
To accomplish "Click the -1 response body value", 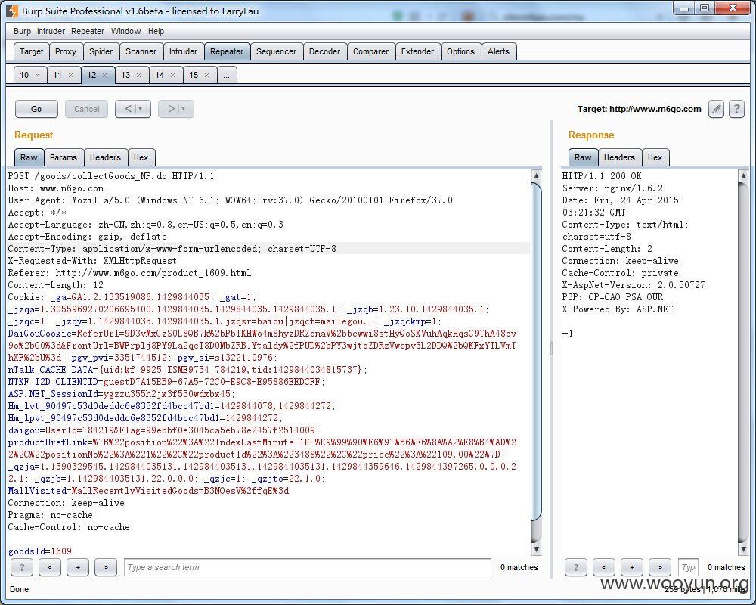I will click(x=568, y=334).
